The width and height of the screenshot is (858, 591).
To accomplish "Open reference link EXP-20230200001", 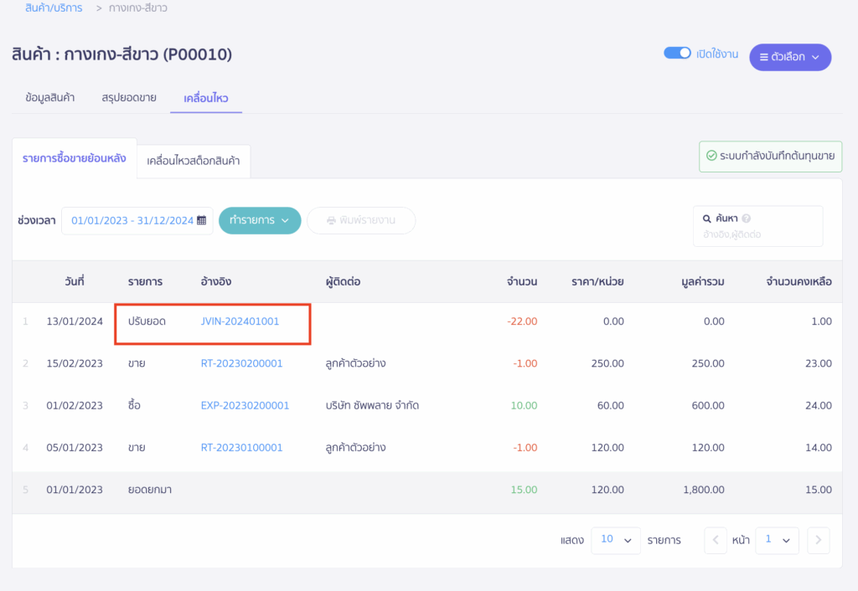I will coord(245,405).
